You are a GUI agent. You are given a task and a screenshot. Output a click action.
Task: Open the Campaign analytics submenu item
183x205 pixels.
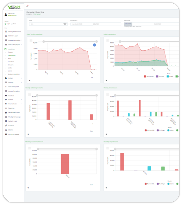(12, 55)
